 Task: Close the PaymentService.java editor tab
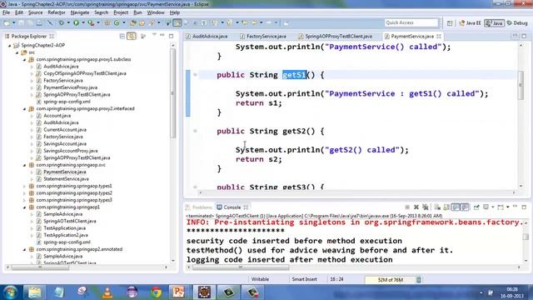pos(439,36)
